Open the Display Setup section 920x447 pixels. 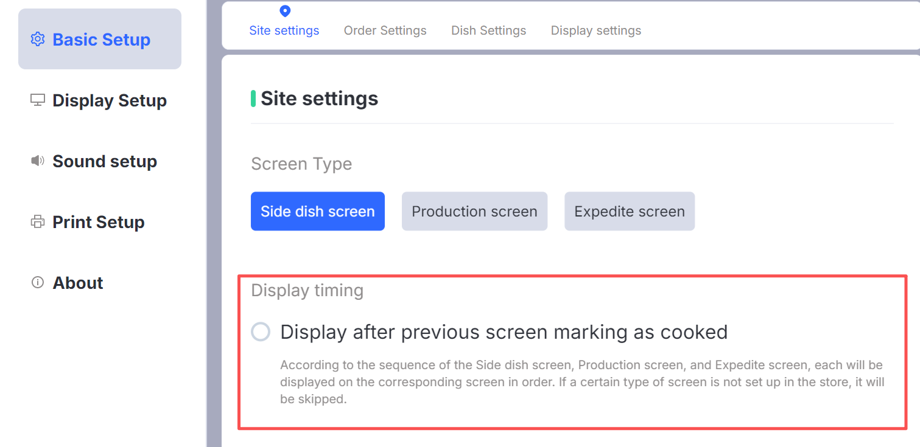(110, 100)
